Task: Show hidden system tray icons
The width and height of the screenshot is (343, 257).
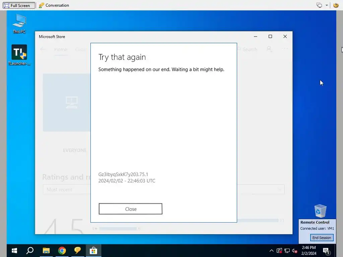Action: click(271, 251)
